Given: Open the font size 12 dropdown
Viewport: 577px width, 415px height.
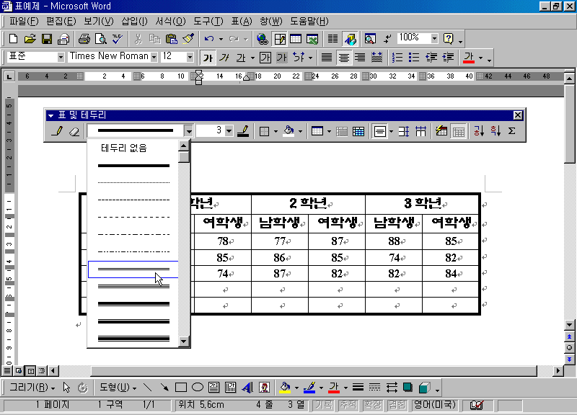Looking at the screenshot, I should click(x=190, y=57).
